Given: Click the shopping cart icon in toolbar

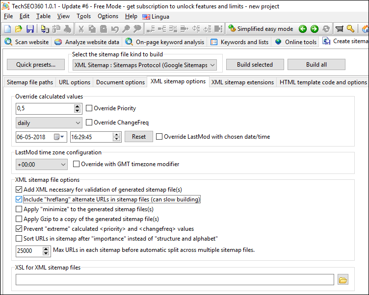Looking at the screenshot, I should [339, 29].
